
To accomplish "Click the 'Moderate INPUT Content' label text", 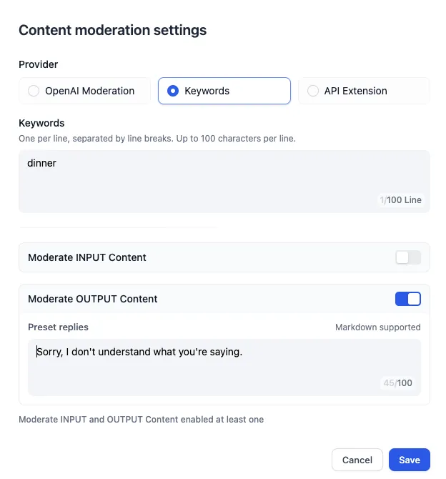I will point(86,257).
